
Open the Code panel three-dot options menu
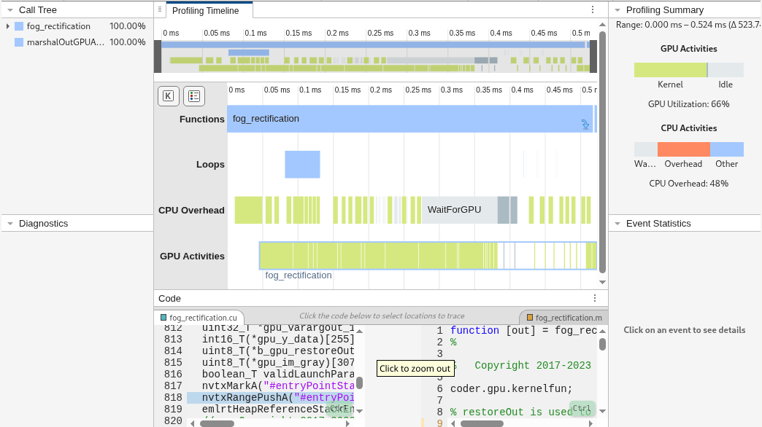(x=594, y=298)
